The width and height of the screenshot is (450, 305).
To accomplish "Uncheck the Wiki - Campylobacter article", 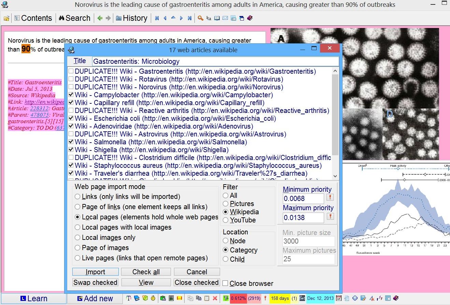I will (x=71, y=95).
